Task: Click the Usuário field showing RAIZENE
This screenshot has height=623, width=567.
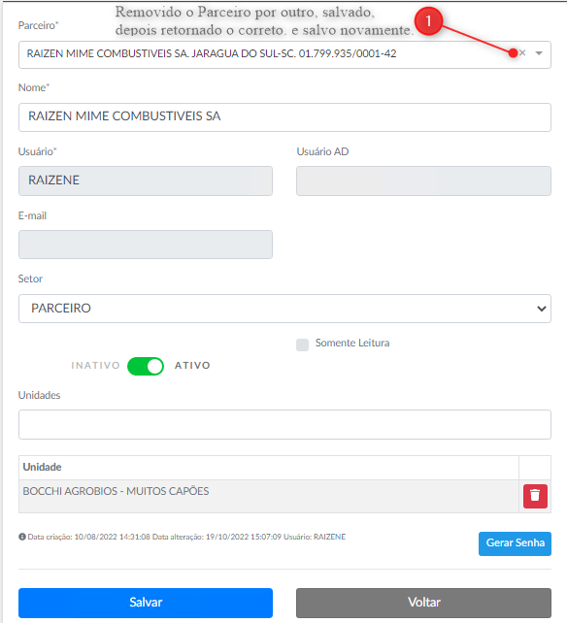Action: (x=146, y=180)
